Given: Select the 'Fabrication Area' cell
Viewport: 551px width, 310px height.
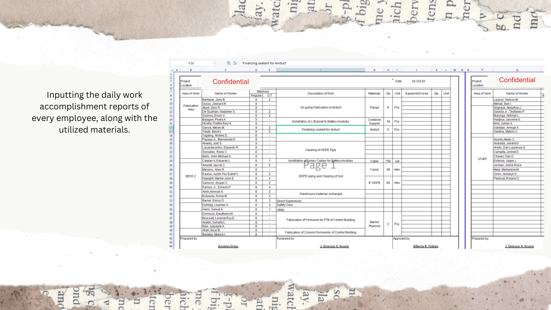Looking at the screenshot, I should coord(191,107).
